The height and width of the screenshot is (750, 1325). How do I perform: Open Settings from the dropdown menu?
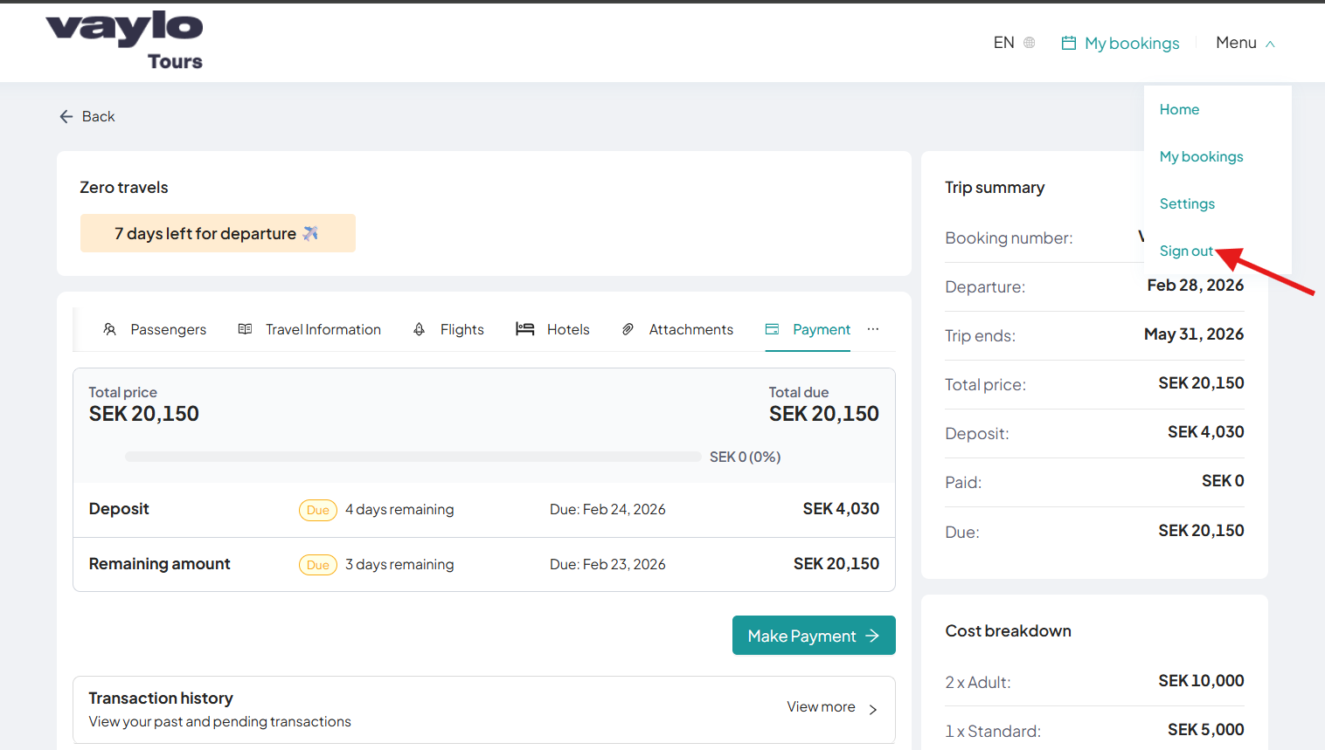1187,203
